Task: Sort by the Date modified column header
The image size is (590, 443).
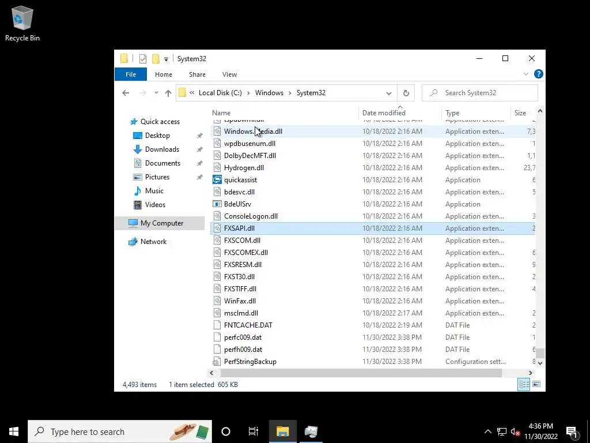Action: click(400, 112)
